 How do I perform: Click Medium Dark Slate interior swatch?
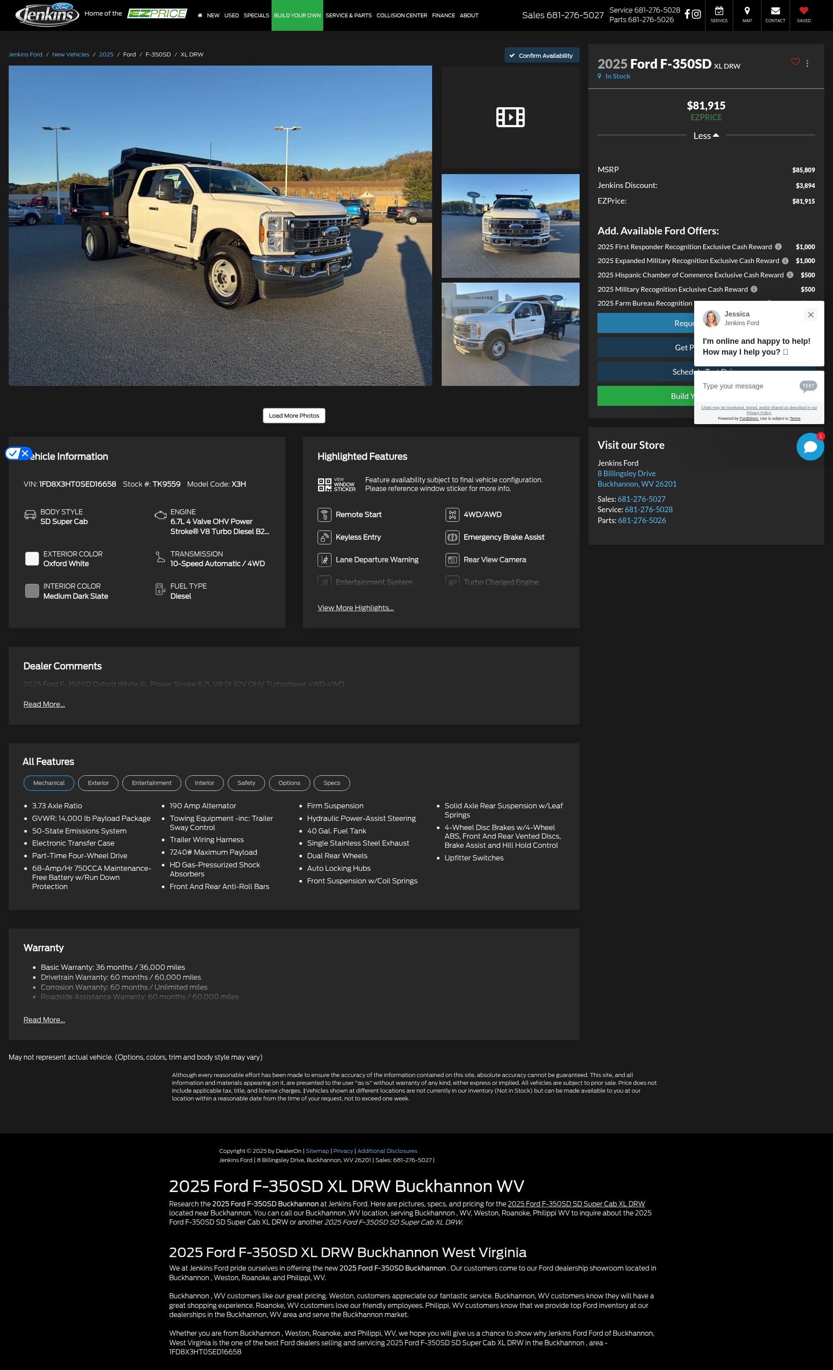pos(32,590)
